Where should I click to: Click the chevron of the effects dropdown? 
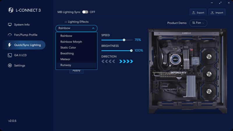click(93, 28)
